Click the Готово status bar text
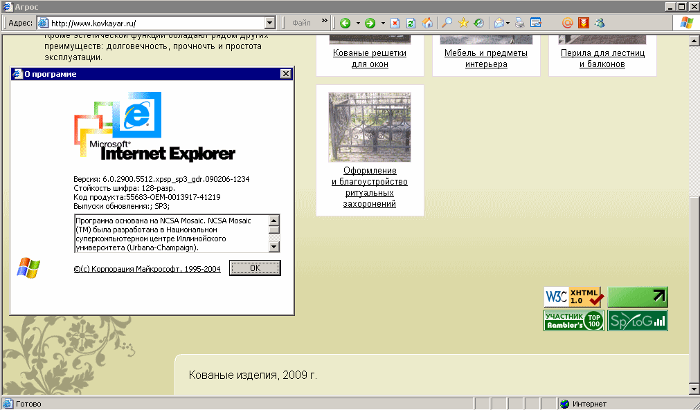Screen dimensions: 700x410 (28, 404)
